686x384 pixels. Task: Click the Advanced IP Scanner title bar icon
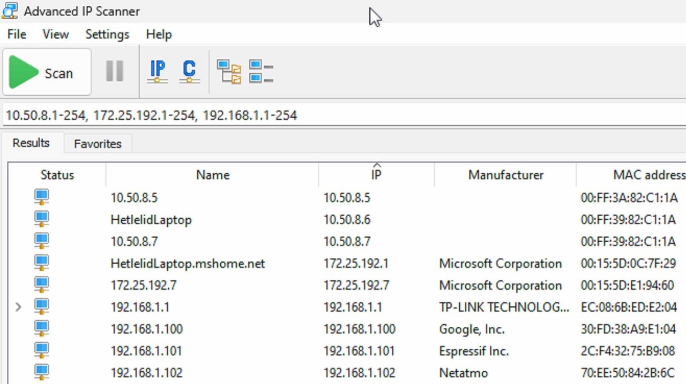(x=10, y=11)
